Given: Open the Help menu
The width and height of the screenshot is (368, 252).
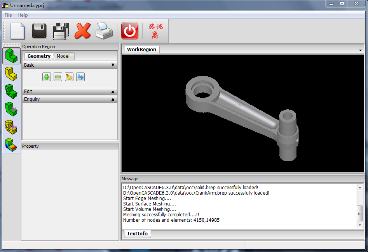Looking at the screenshot, I should pos(23,15).
